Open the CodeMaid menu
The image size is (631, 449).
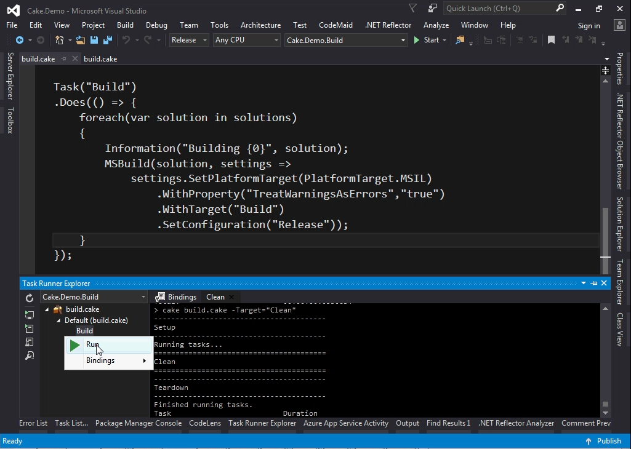pyautogui.click(x=336, y=25)
